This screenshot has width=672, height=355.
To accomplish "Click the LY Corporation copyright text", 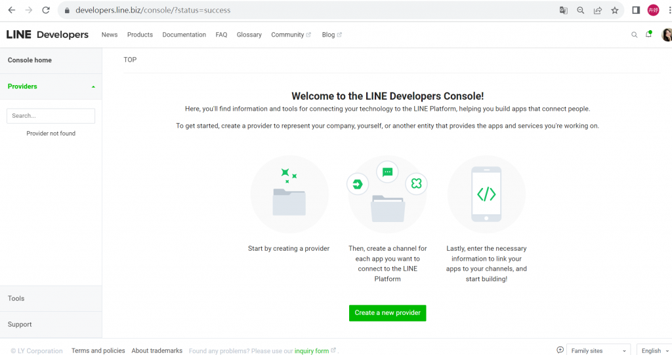I will point(37,350).
